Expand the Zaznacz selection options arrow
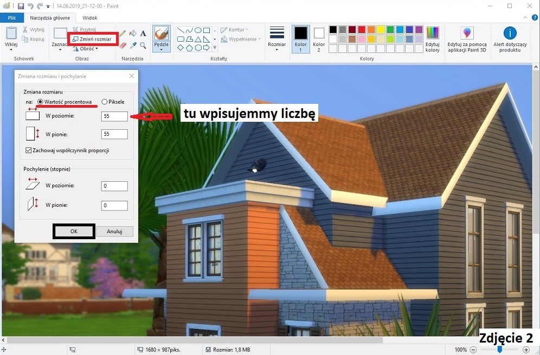 (60, 50)
